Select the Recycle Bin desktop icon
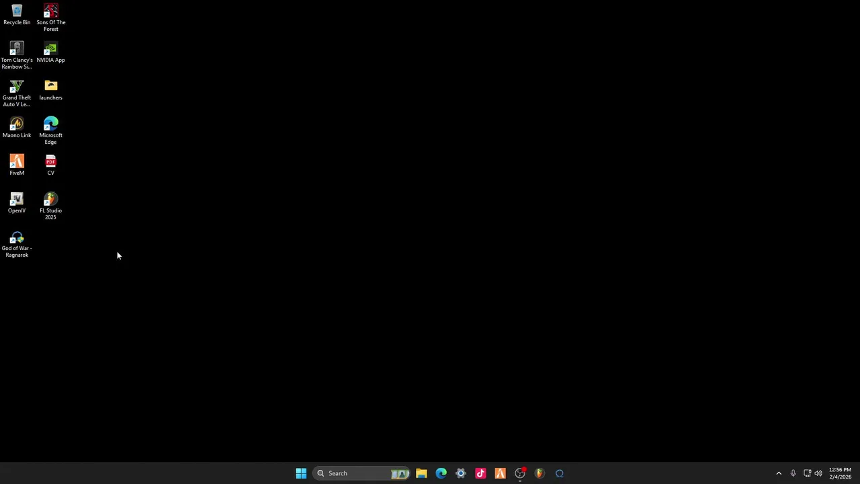The height and width of the screenshot is (484, 860). coord(17,15)
